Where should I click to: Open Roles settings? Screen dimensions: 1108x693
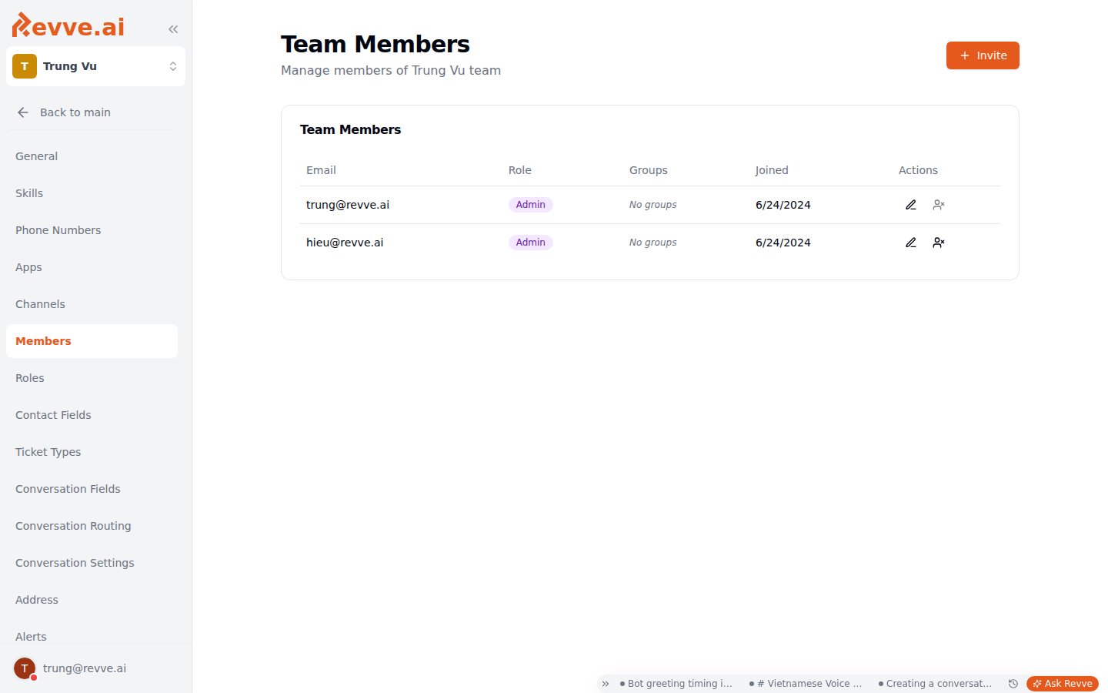92,378
